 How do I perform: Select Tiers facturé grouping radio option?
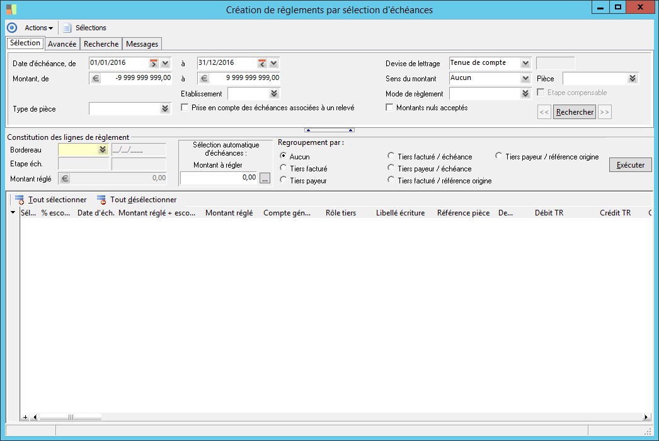[x=284, y=169]
